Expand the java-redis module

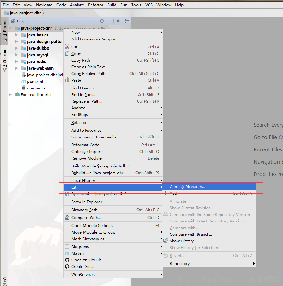pos(17,62)
